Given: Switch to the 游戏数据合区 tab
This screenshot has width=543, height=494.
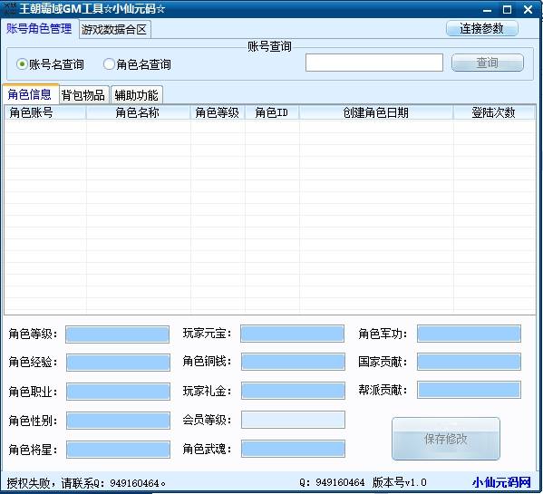Looking at the screenshot, I should coord(114,30).
